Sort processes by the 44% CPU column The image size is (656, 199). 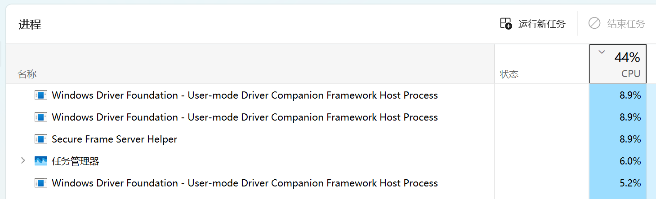(x=618, y=64)
